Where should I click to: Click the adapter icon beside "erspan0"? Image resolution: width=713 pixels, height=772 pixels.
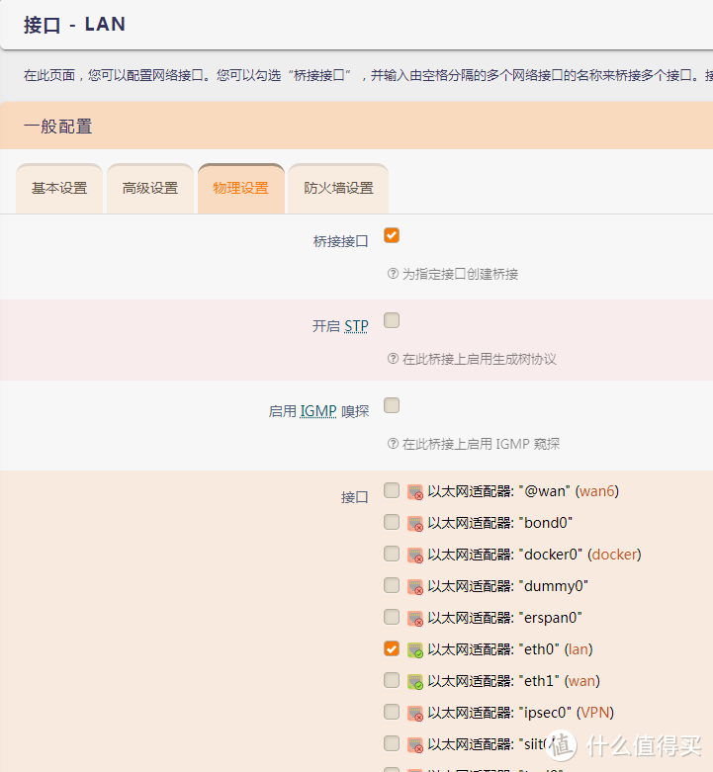(415, 618)
